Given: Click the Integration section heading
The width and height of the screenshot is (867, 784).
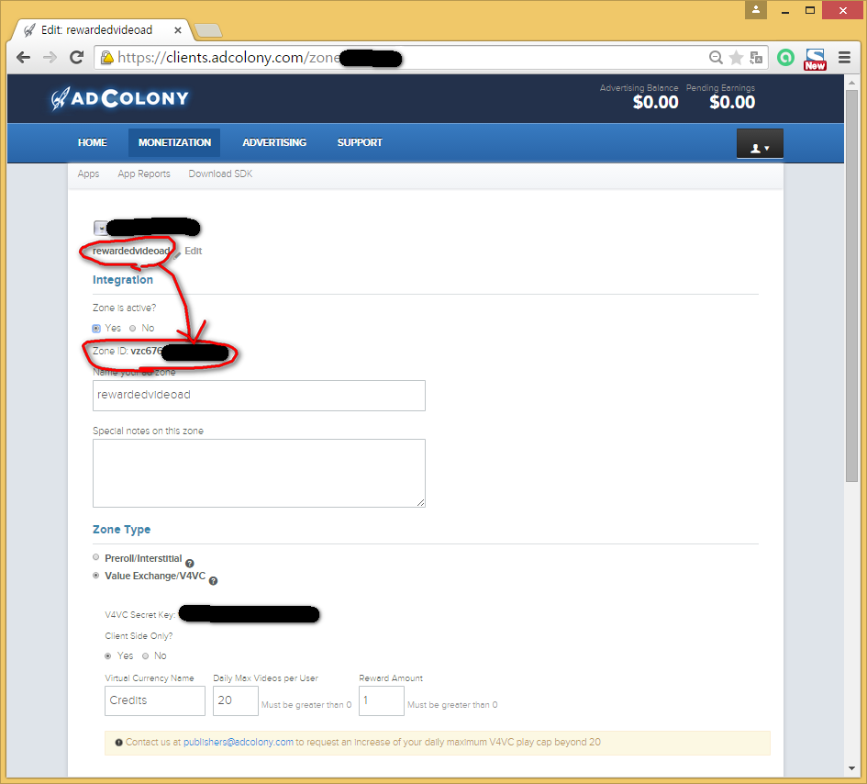Looking at the screenshot, I should [x=123, y=280].
